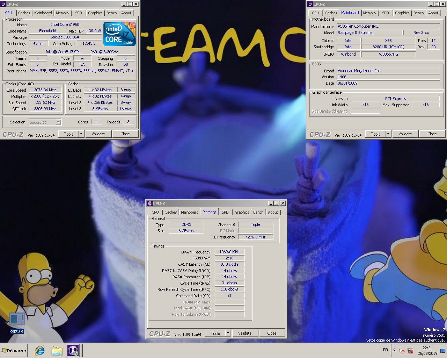
Task: Click the CPU-Z taskbar icon
Action: point(73,351)
